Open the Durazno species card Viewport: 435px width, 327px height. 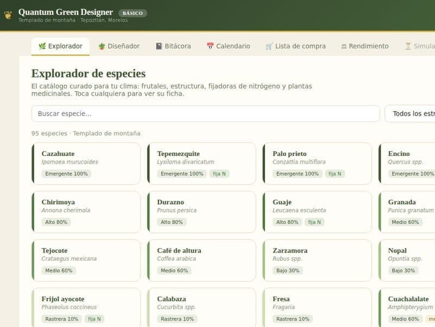201,212
